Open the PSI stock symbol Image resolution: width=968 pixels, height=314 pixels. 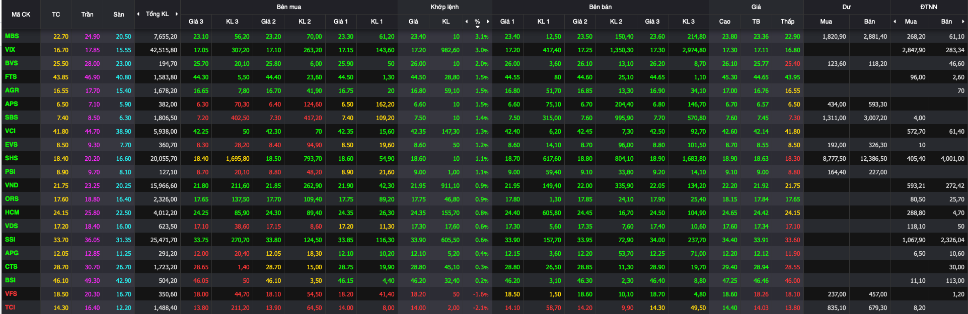click(x=10, y=172)
